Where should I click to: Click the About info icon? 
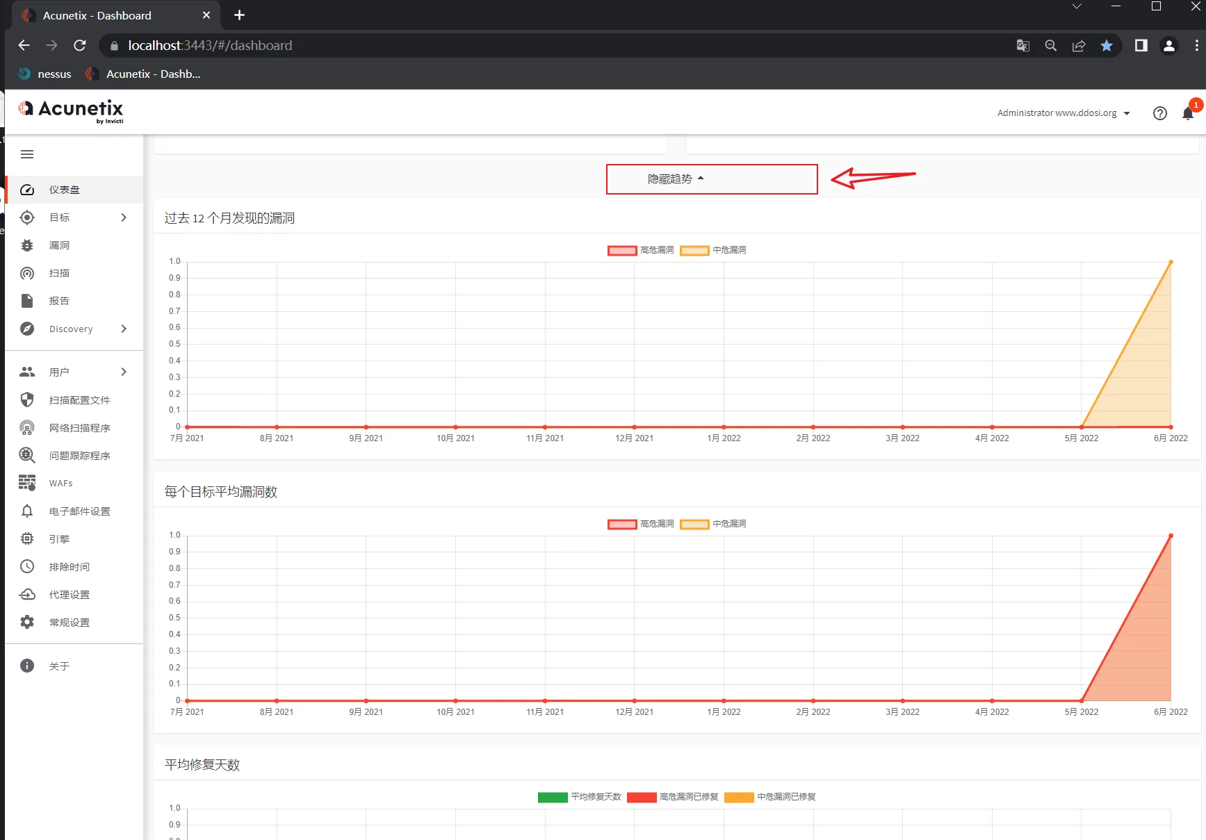pos(27,666)
